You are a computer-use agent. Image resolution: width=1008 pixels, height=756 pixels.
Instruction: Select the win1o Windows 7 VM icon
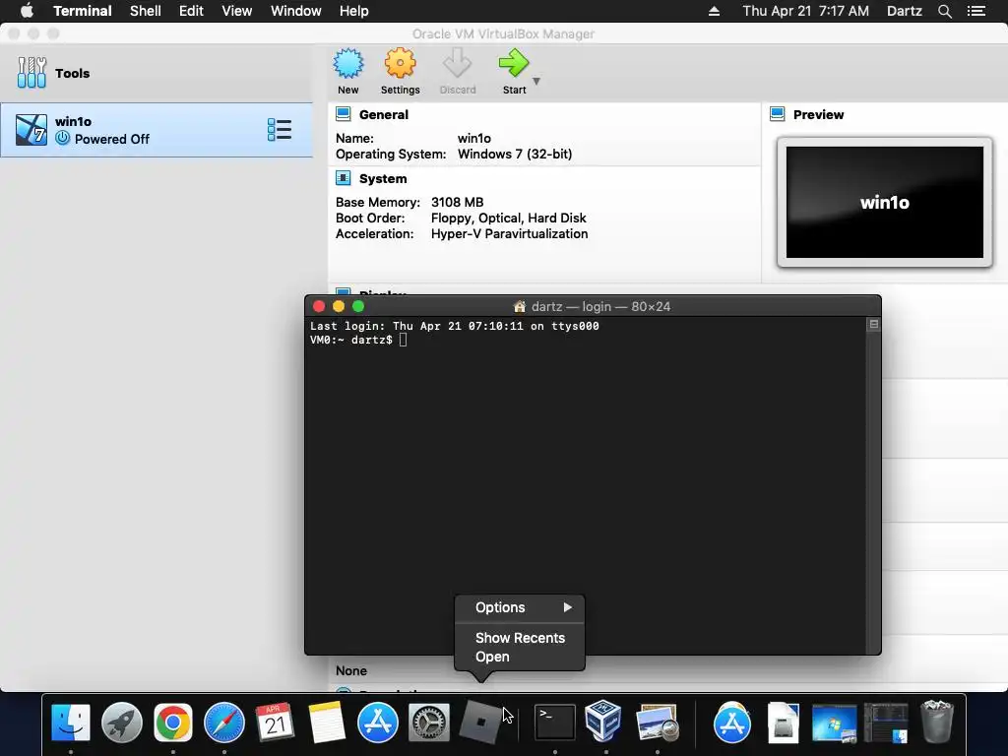[x=31, y=130]
